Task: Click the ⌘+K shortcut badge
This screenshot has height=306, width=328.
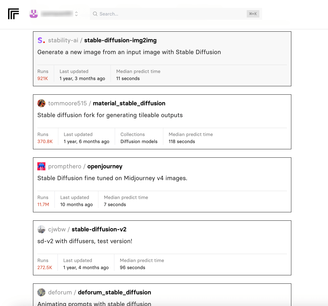Action: 253,14
